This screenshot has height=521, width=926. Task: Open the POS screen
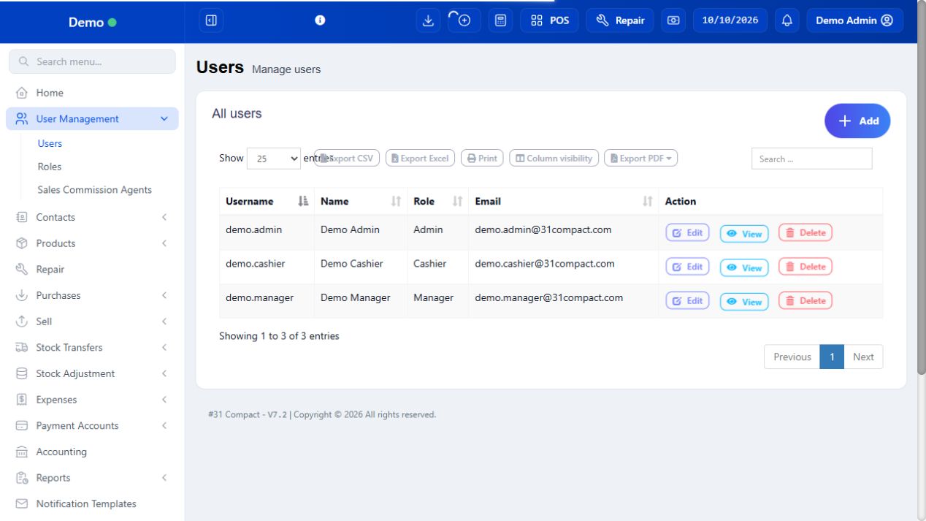click(x=550, y=20)
